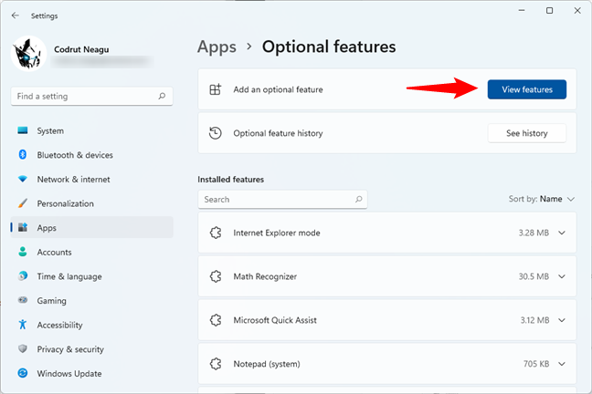This screenshot has width=592, height=394.
Task: Click the Optional feature history label
Action: pyautogui.click(x=278, y=133)
